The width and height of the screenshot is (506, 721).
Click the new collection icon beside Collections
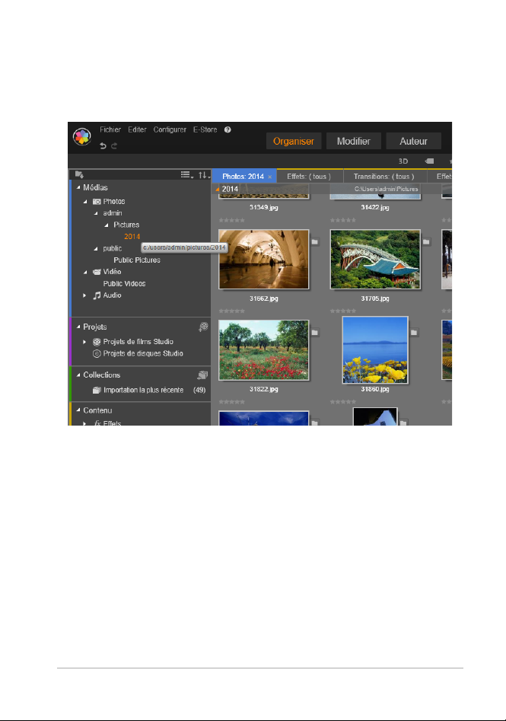pyautogui.click(x=202, y=375)
